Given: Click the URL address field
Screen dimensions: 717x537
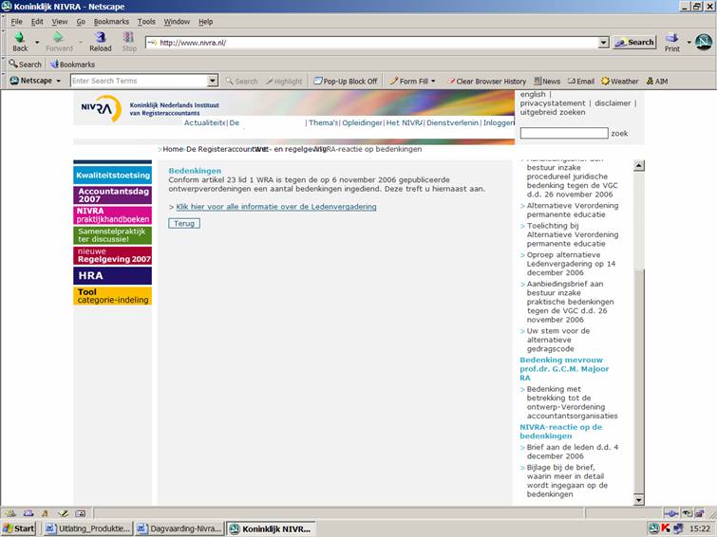Looking at the screenshot, I should coord(372,43).
